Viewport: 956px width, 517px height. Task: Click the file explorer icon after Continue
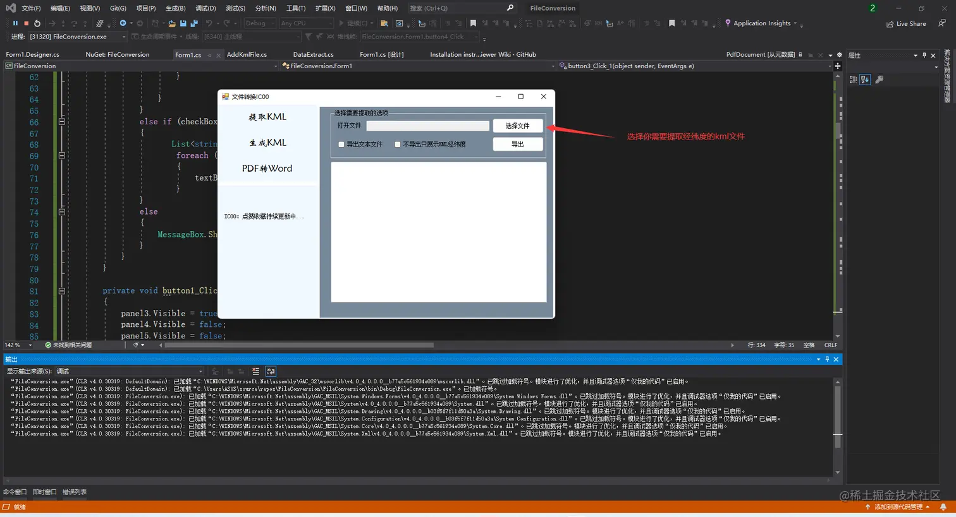coord(384,23)
